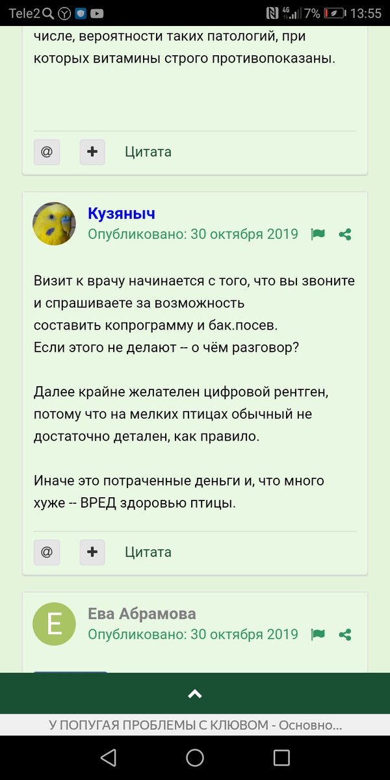Image resolution: width=390 pixels, height=780 pixels.
Task: Tap the plus multiquote button under the top post
Action: click(92, 151)
